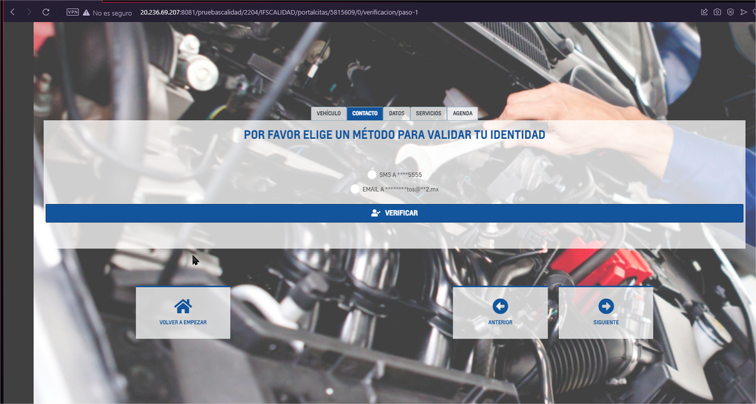Open the Servicios tab
This screenshot has width=756, height=404.
429,113
